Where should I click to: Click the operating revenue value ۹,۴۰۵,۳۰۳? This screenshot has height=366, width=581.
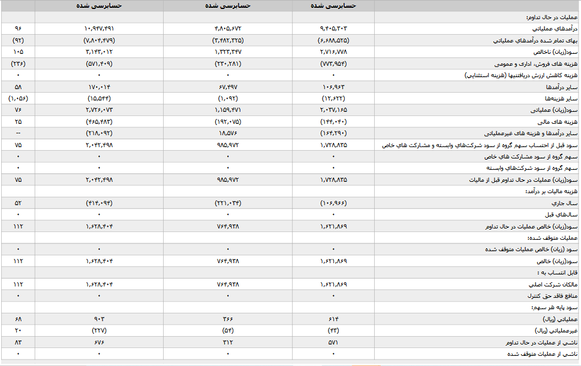pos(332,29)
